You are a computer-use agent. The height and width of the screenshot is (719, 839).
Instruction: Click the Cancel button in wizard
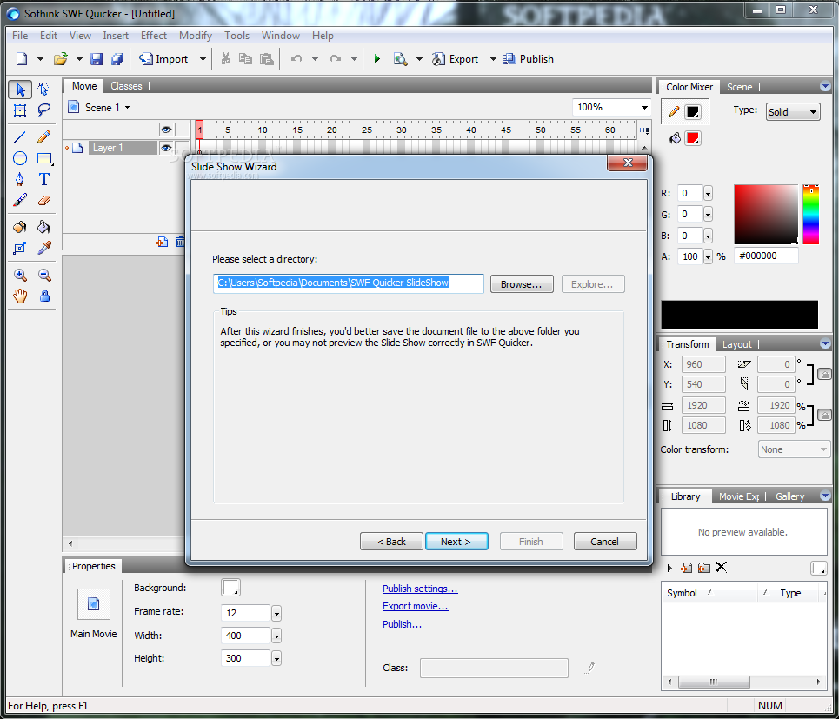click(x=604, y=542)
